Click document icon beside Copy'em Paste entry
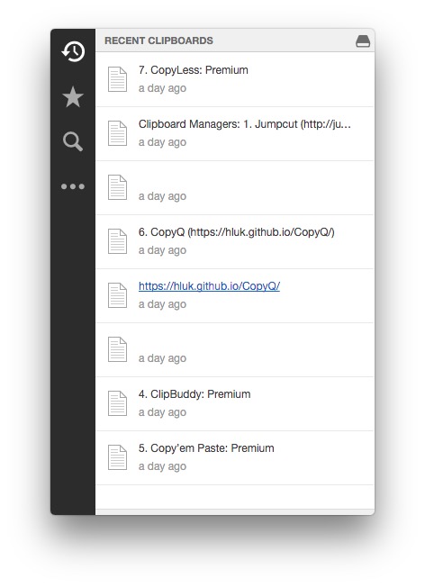Viewport: 425px width, 587px height. (117, 457)
